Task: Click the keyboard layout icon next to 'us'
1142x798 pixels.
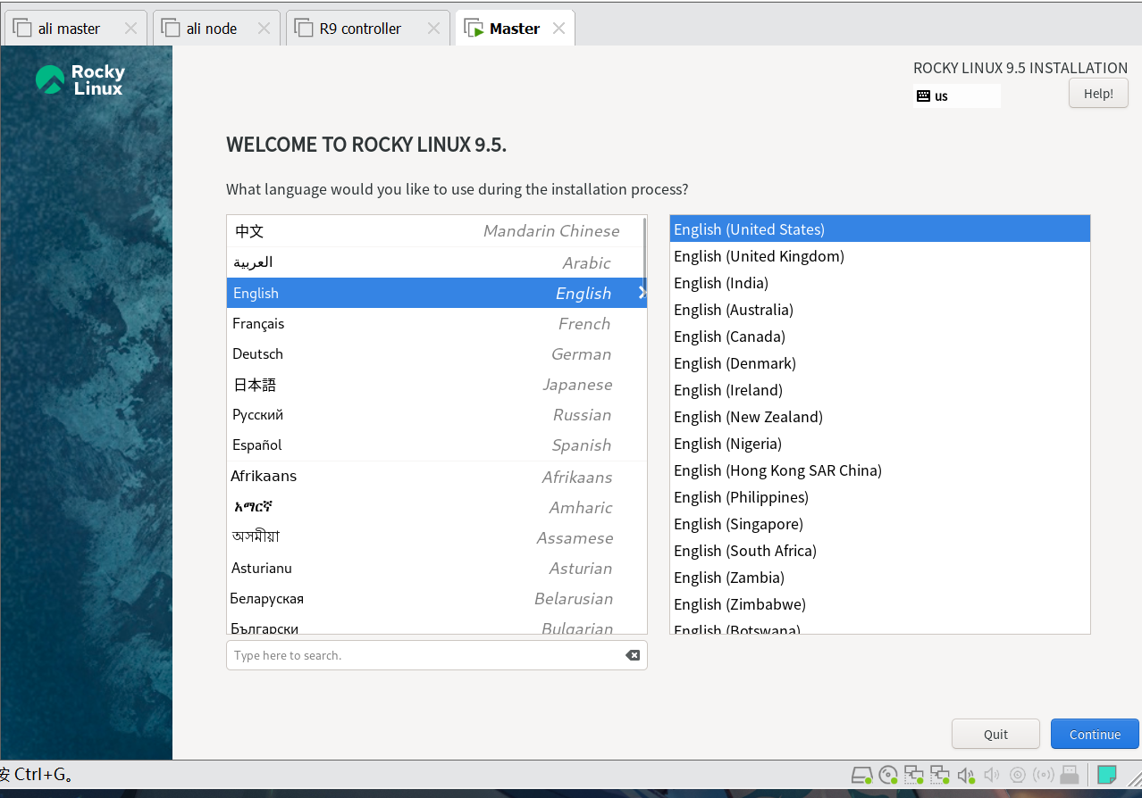Action: point(923,96)
